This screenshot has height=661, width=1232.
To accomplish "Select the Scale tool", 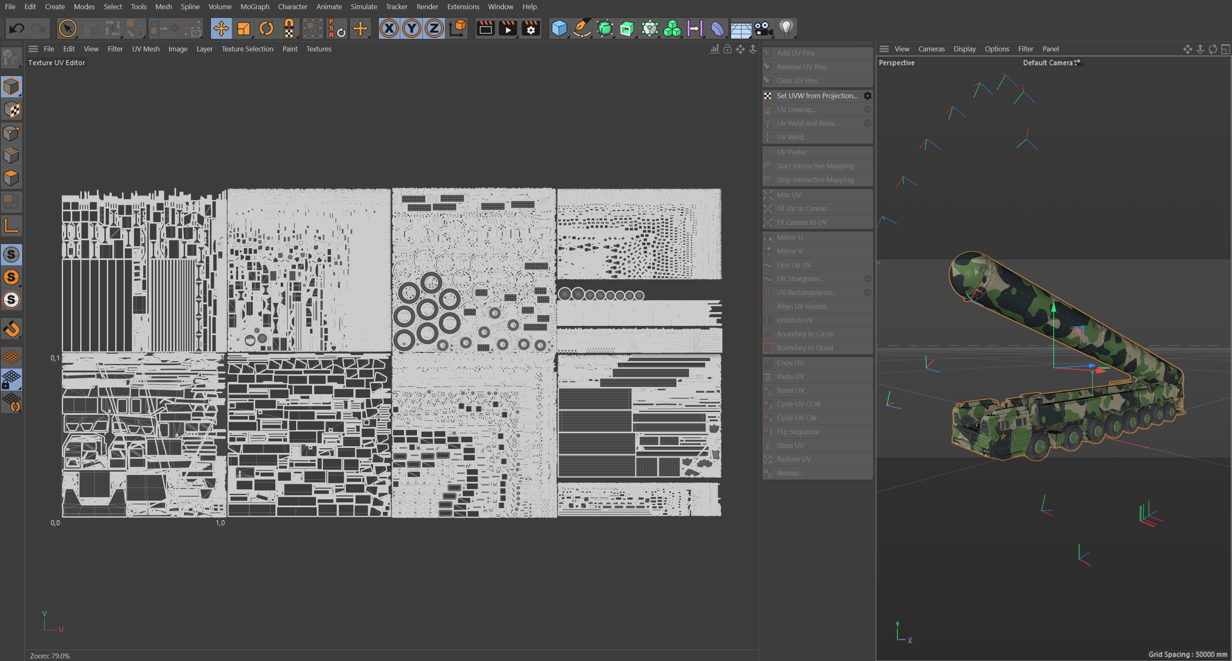I will point(244,29).
